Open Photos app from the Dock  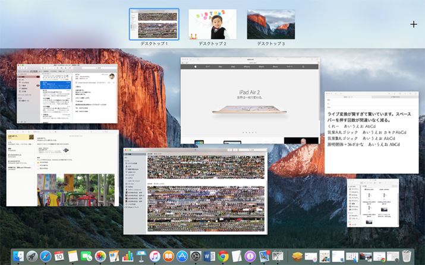tap(100, 256)
